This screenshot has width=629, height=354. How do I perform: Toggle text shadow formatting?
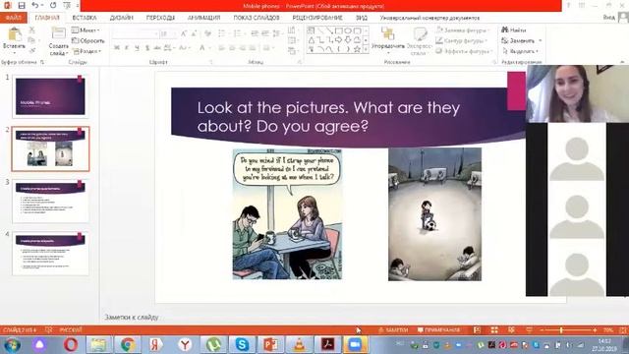147,48
